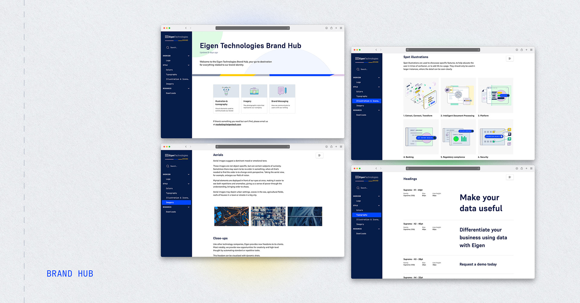Click forward arrow in Brand Hub home window

[x=190, y=28]
